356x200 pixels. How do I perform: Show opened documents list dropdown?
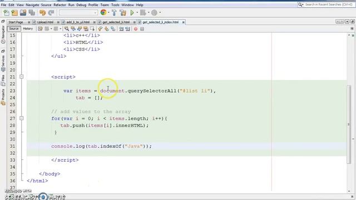(347, 22)
